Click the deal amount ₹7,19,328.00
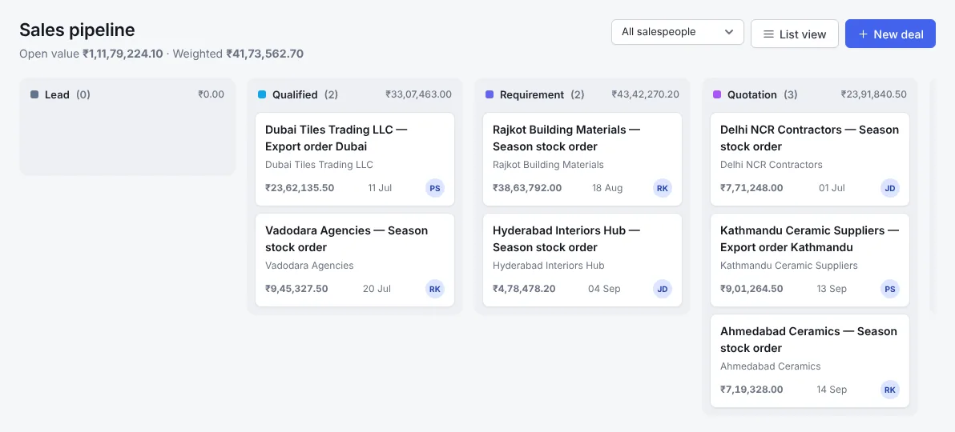Viewport: 955px width, 432px height. pos(752,390)
